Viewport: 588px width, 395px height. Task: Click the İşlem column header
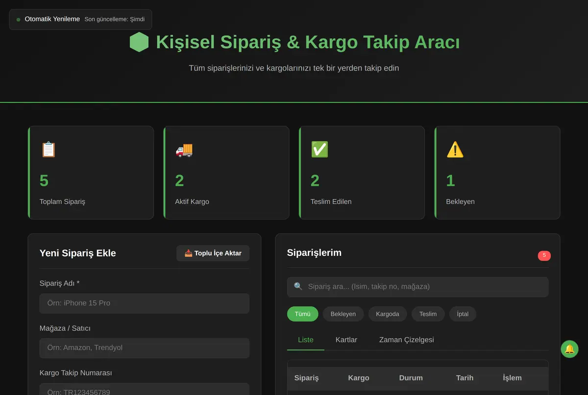tap(512, 378)
